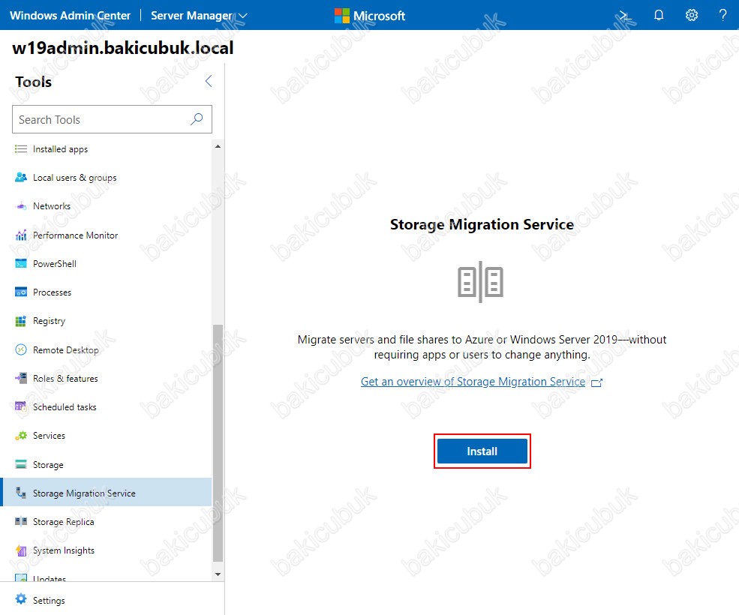Click the Search Tools input field
The height and width of the screenshot is (615, 739).
pyautogui.click(x=113, y=119)
